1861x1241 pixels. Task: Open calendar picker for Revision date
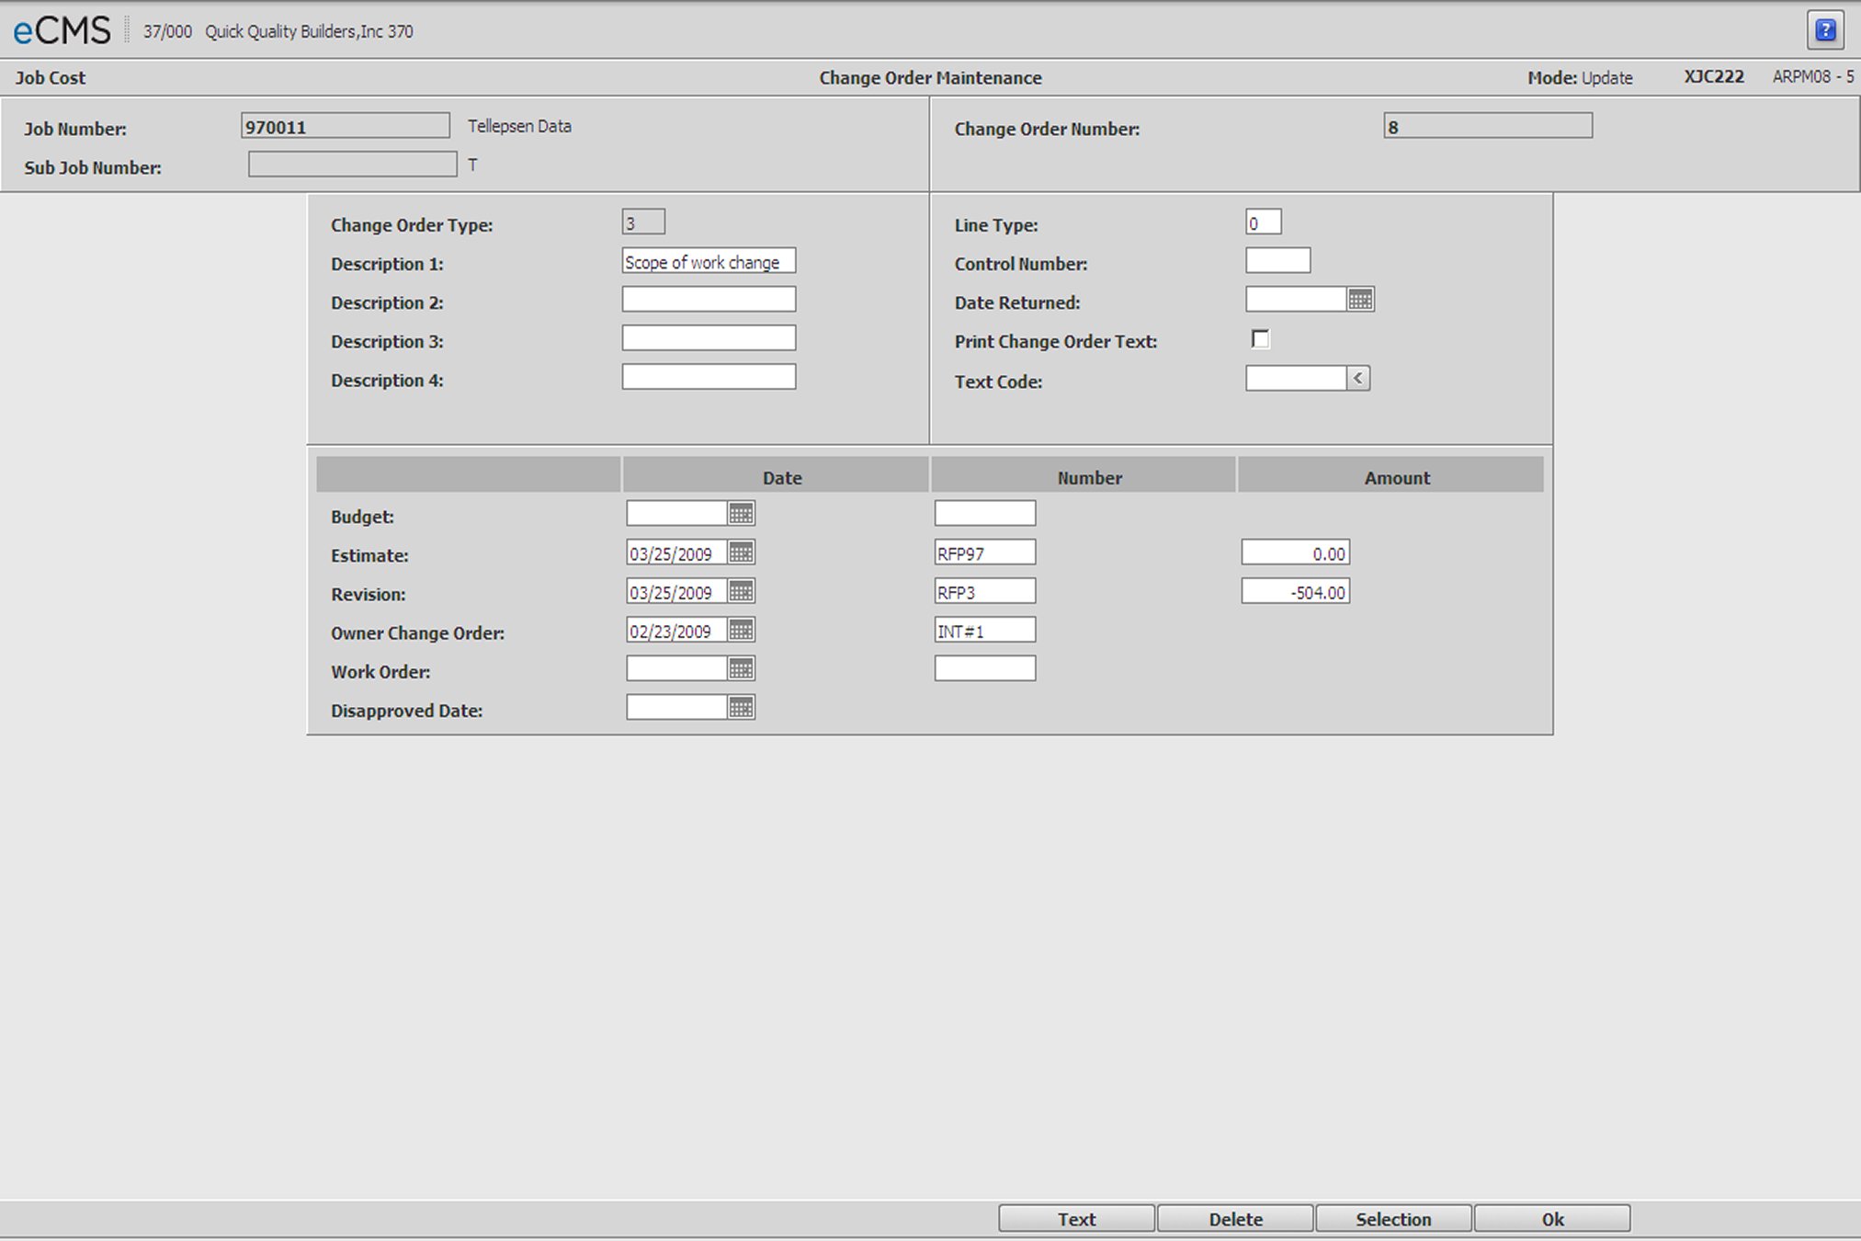click(741, 591)
